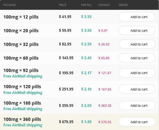Add 100mg × 20 pills to cart
Viewport: 159px width, 130px height.
tap(137, 30)
